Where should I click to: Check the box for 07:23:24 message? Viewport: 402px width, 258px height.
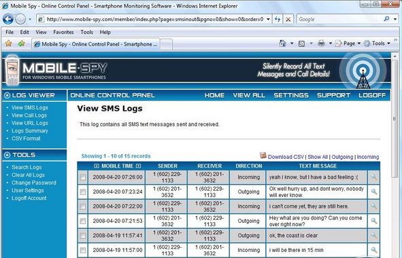(83, 192)
